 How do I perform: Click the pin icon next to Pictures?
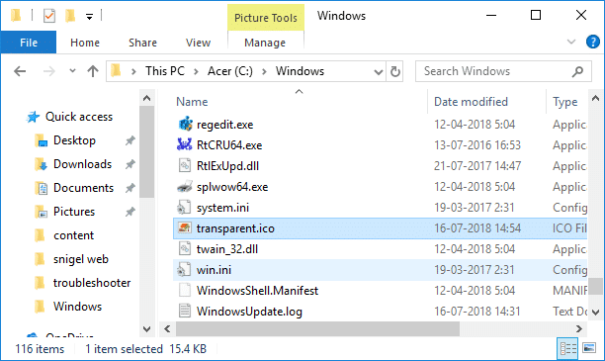tap(130, 212)
